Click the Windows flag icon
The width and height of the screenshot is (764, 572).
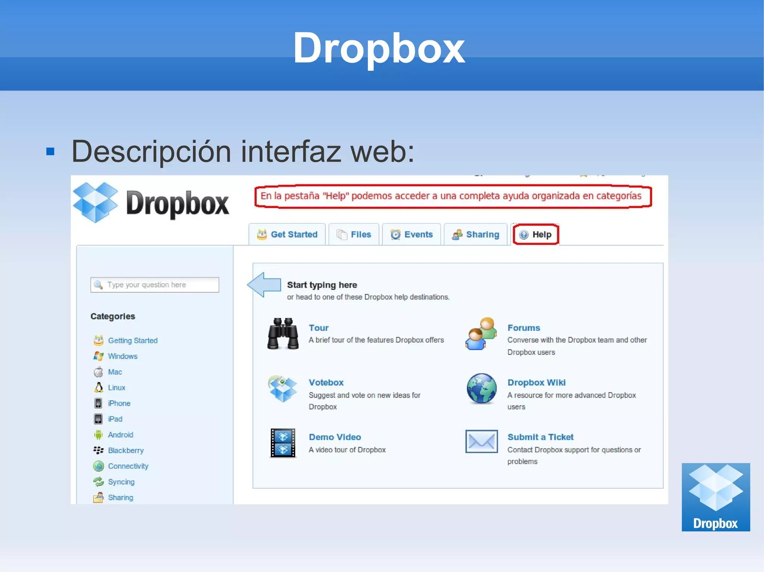coord(98,356)
